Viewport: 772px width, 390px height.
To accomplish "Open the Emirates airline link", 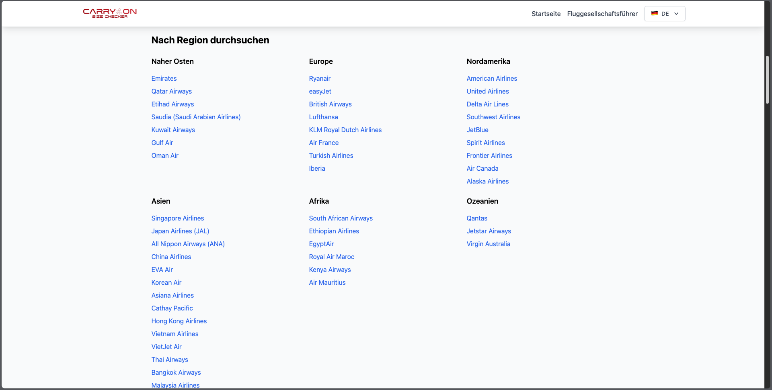I will pos(164,78).
